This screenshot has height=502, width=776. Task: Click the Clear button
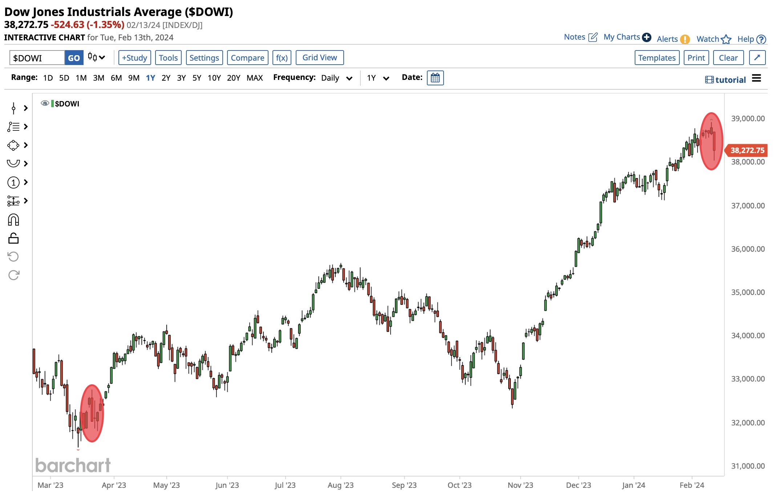(x=728, y=58)
